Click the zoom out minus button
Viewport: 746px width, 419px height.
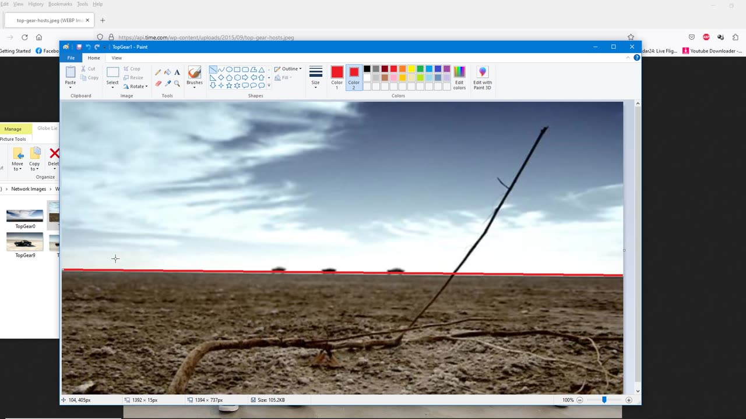(x=579, y=400)
